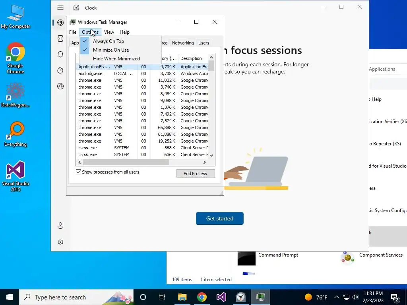Toggle Minimize On Use option
The width and height of the screenshot is (407, 305).
point(120,50)
